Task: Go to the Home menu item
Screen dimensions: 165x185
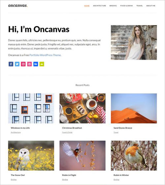Action: (87, 6)
